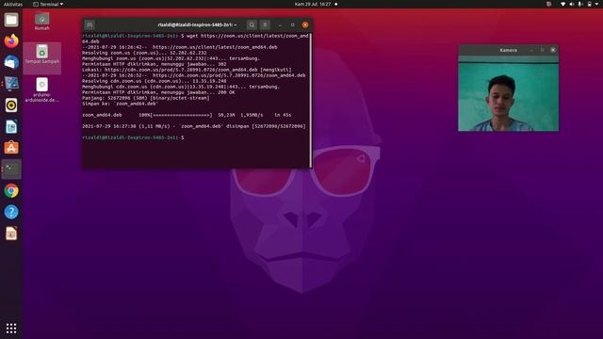Open LibreOffice Writer from the dock

coord(11,126)
